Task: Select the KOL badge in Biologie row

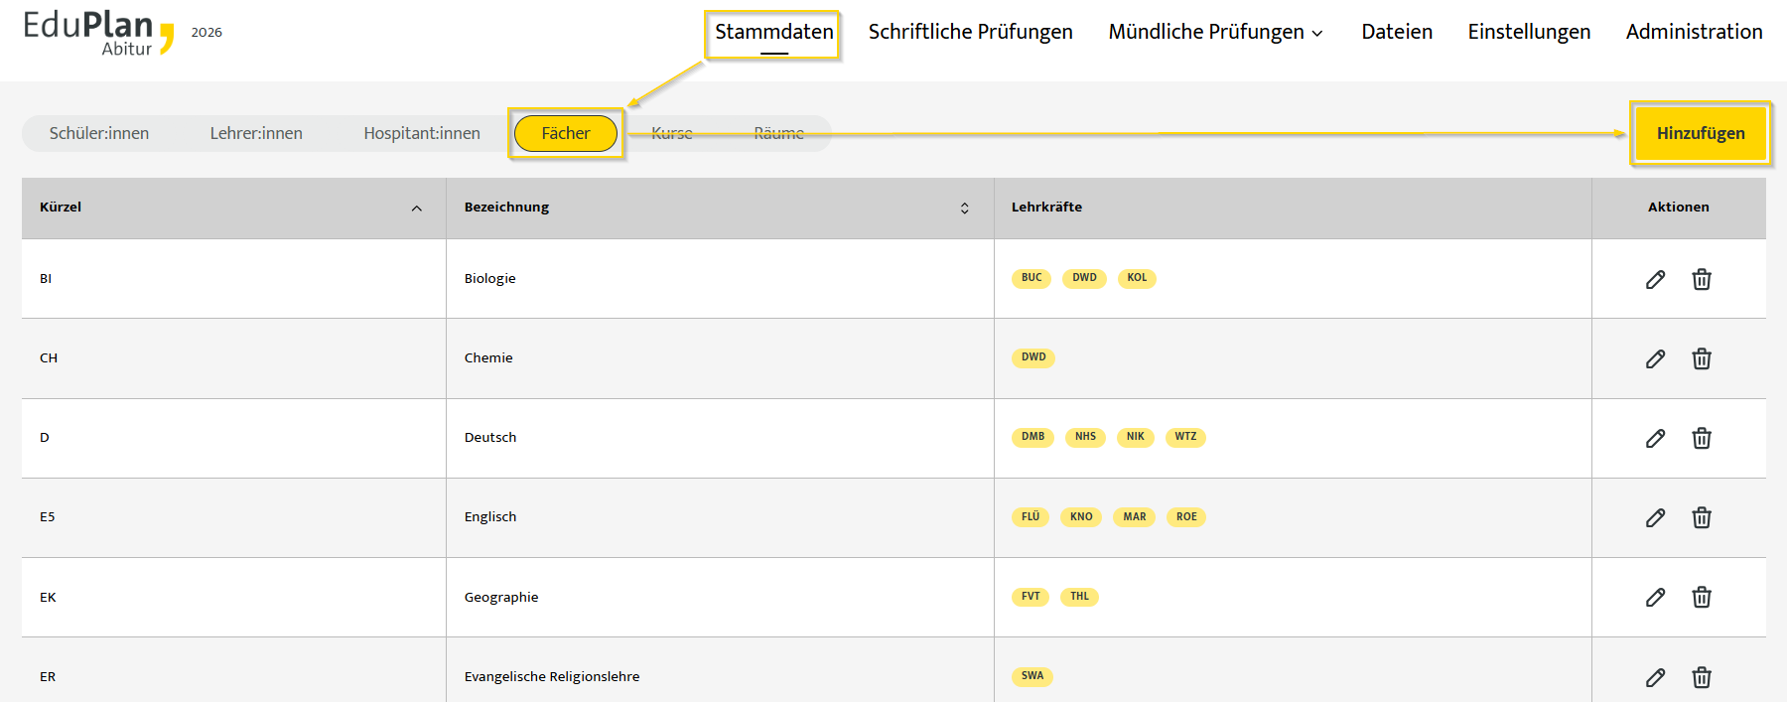Action: tap(1137, 278)
